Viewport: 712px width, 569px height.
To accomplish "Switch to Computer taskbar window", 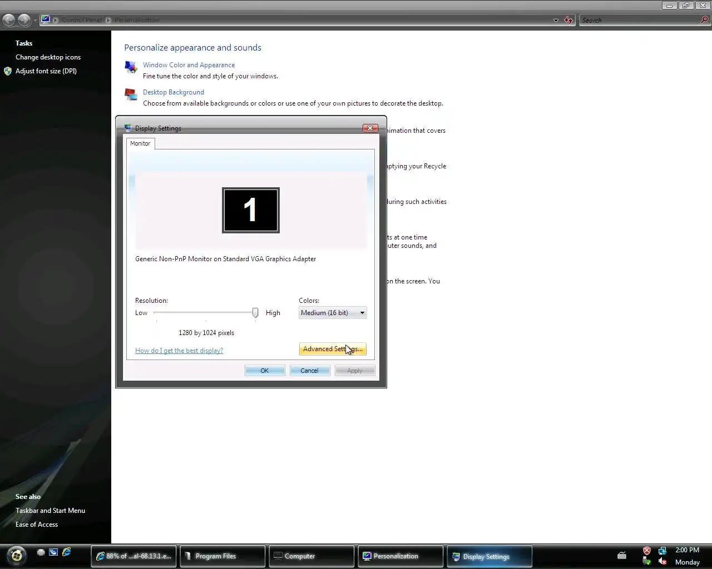I will [x=311, y=556].
